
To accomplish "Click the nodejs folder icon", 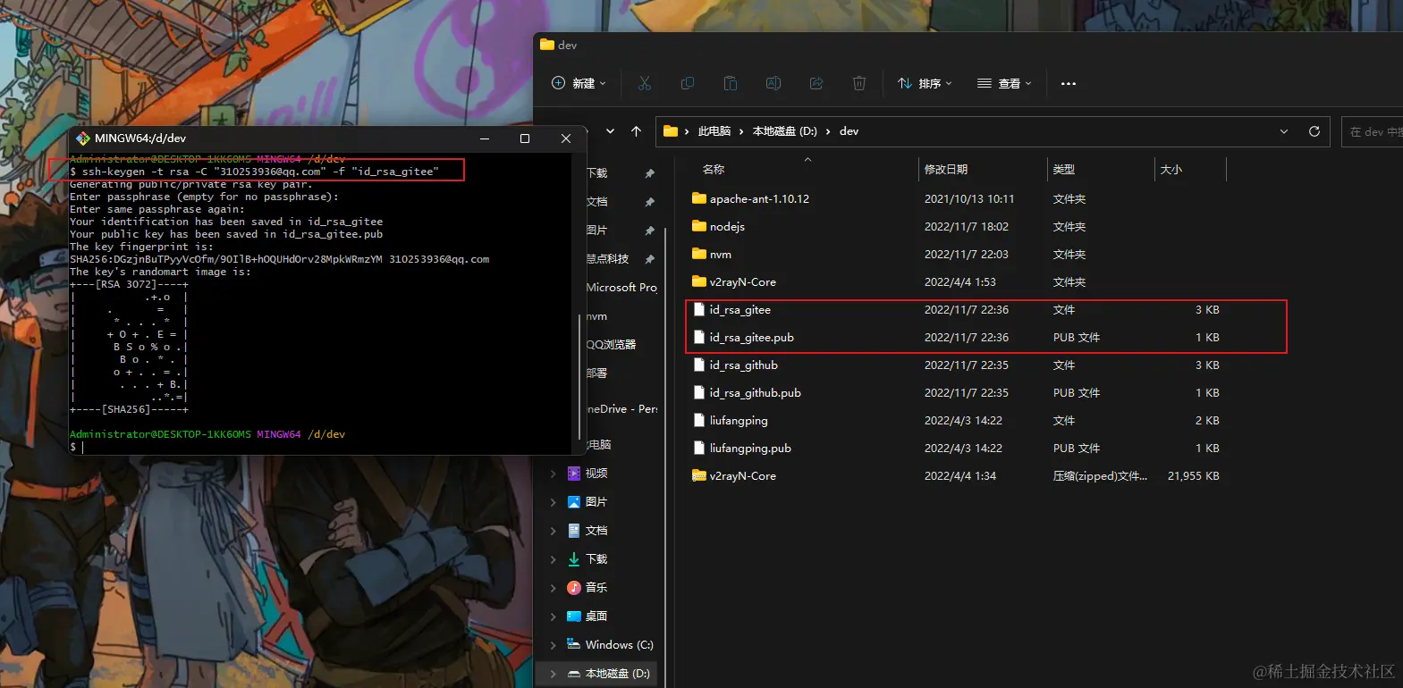I will [699, 226].
